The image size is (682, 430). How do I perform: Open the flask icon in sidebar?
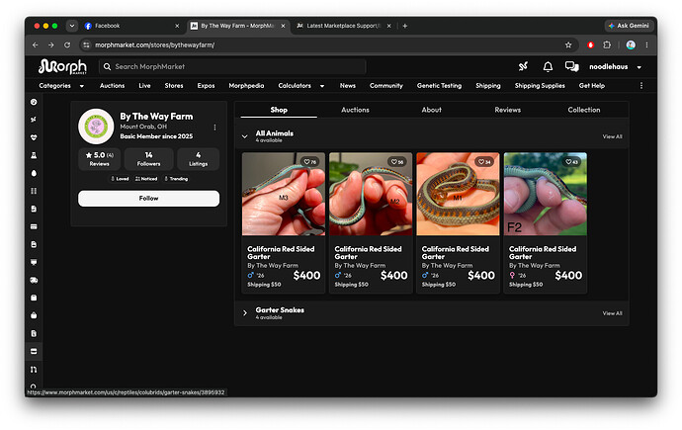point(34,155)
